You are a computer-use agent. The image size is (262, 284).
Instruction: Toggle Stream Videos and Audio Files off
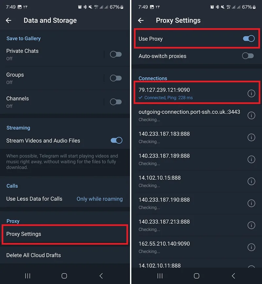coord(116,140)
